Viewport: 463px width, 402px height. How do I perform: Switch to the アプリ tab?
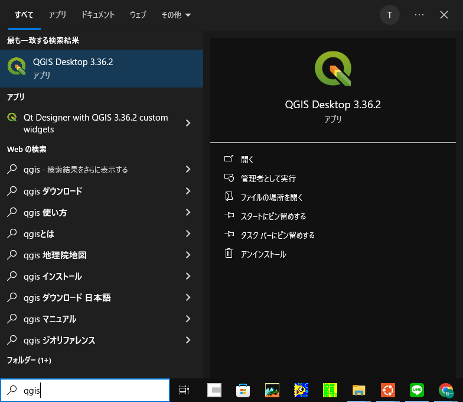[x=58, y=15]
